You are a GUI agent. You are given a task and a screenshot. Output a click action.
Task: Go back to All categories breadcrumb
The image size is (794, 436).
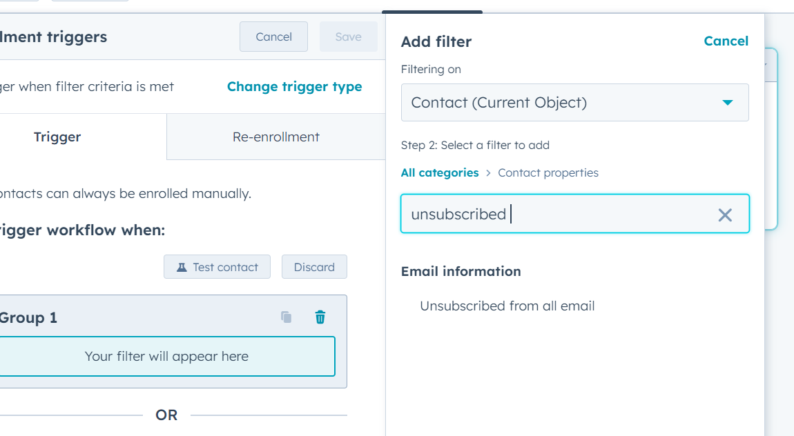tap(440, 172)
